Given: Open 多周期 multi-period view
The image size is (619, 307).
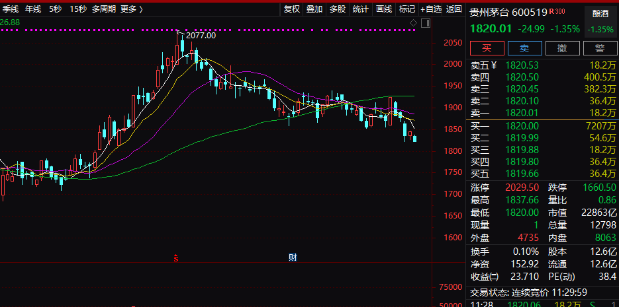Looking at the screenshot, I should (104, 9).
